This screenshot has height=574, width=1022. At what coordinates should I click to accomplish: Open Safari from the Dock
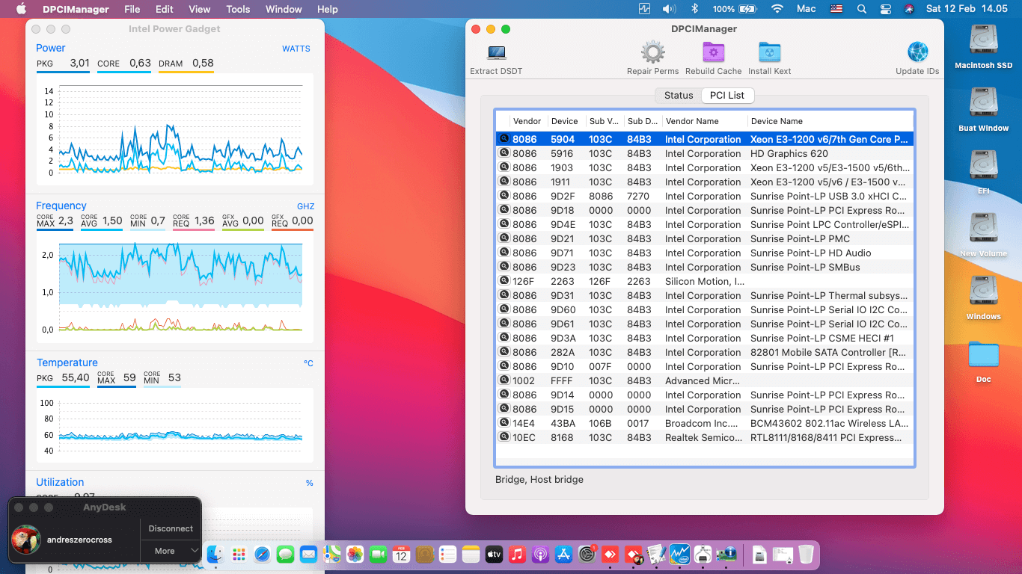(262, 555)
